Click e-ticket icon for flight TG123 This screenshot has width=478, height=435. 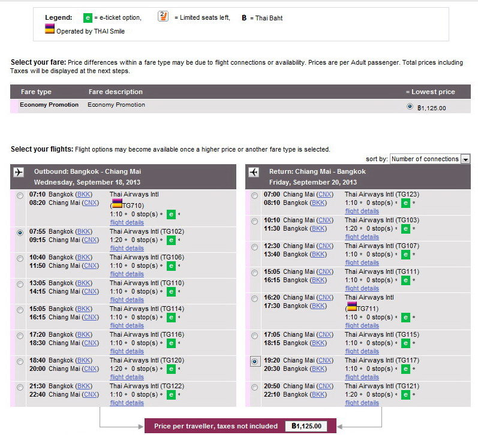tap(405, 203)
